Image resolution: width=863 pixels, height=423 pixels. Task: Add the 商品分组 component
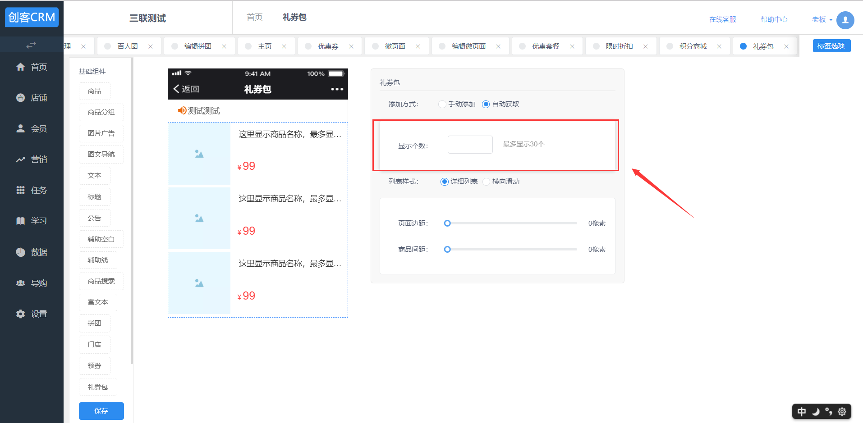101,112
